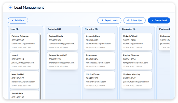Export leads via the Export Leads button

pos(109,21)
